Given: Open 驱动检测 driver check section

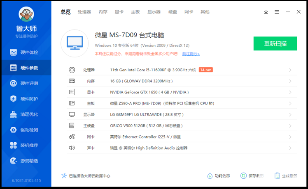Looking at the screenshot, I should [26, 130].
